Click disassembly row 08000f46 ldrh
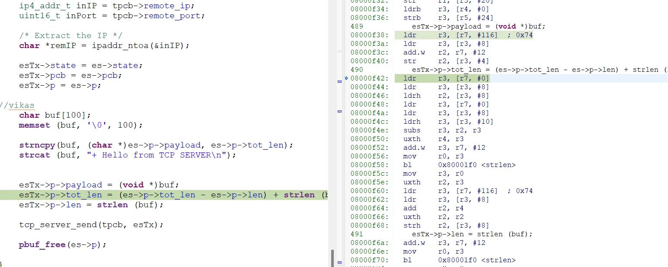Image resolution: width=668 pixels, height=267 pixels. [419, 96]
